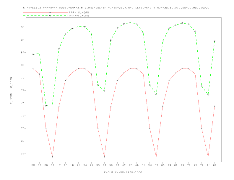Screen dimensions: 234x180
Task: Click the x-axis tick label 39
Action: click(x=118, y=165)
